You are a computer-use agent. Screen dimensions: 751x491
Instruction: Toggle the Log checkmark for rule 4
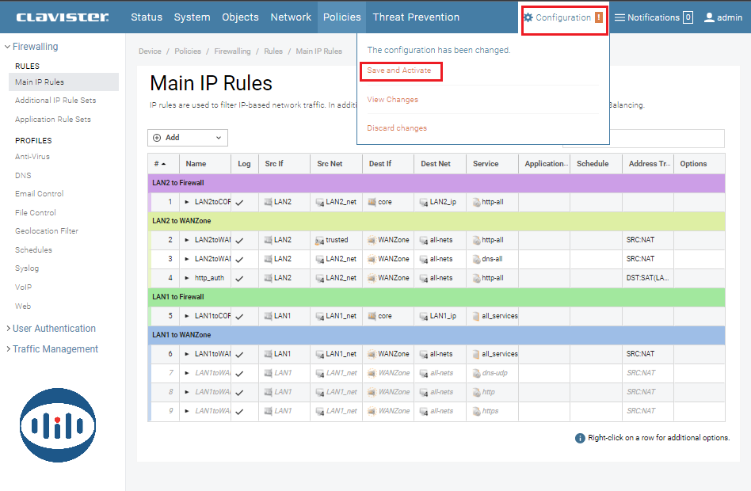coord(239,279)
